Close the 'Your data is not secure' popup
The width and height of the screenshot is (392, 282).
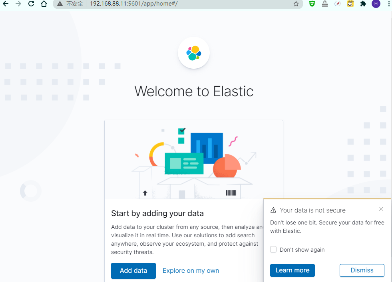[381, 209]
